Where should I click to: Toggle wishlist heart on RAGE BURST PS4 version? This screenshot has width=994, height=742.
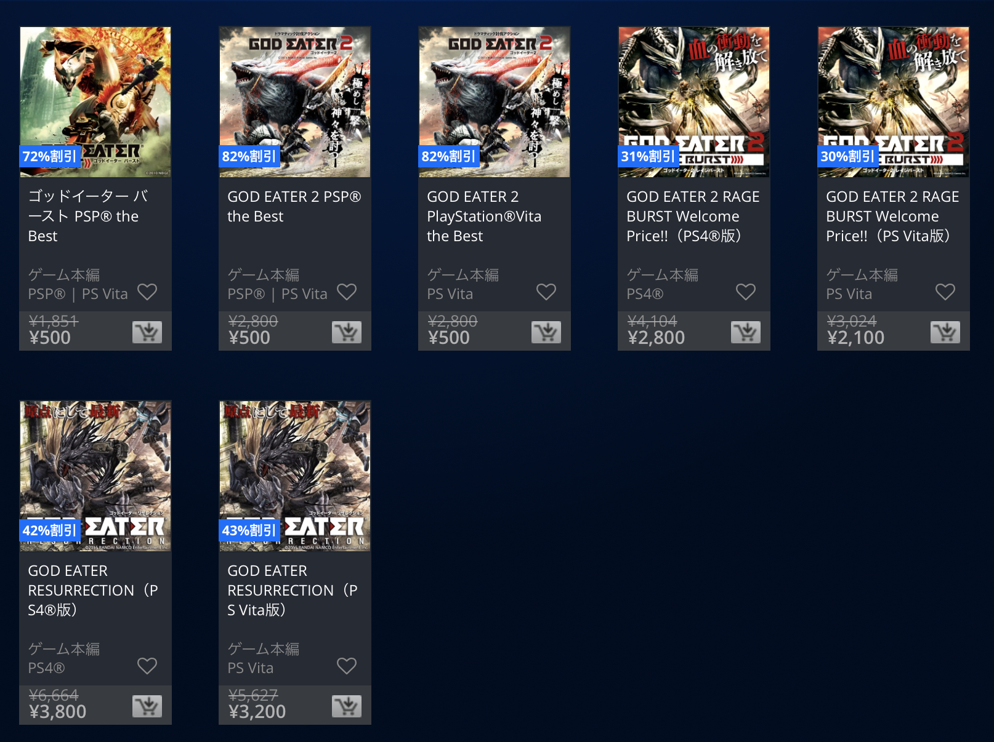[746, 292]
